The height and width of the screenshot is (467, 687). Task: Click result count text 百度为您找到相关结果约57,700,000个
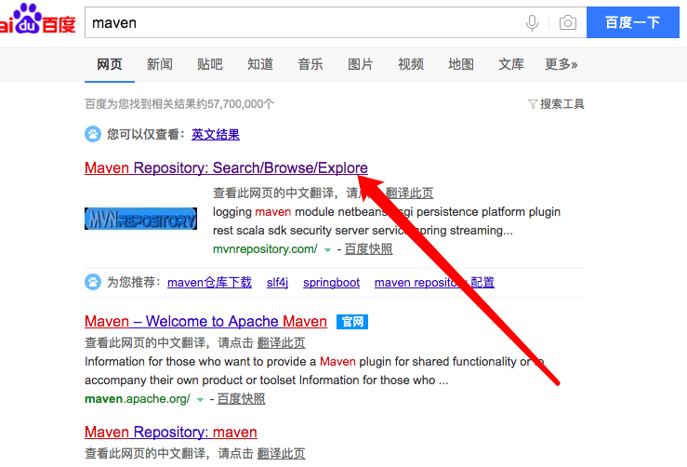179,104
